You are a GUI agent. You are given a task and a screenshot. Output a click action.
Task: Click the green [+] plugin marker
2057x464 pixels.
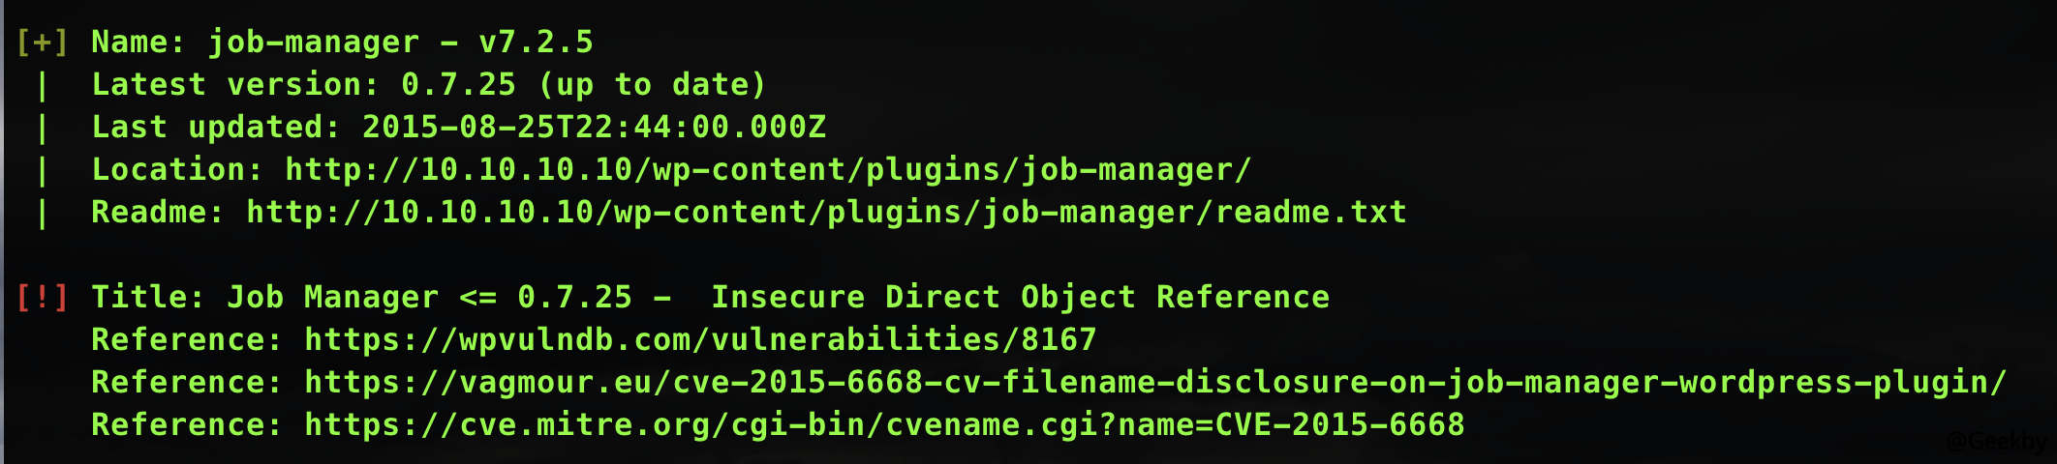click(43, 43)
